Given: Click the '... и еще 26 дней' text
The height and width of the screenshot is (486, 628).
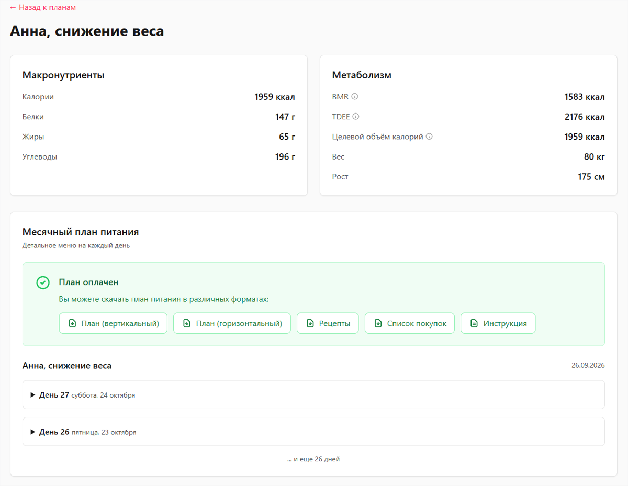Looking at the screenshot, I should click(x=313, y=459).
